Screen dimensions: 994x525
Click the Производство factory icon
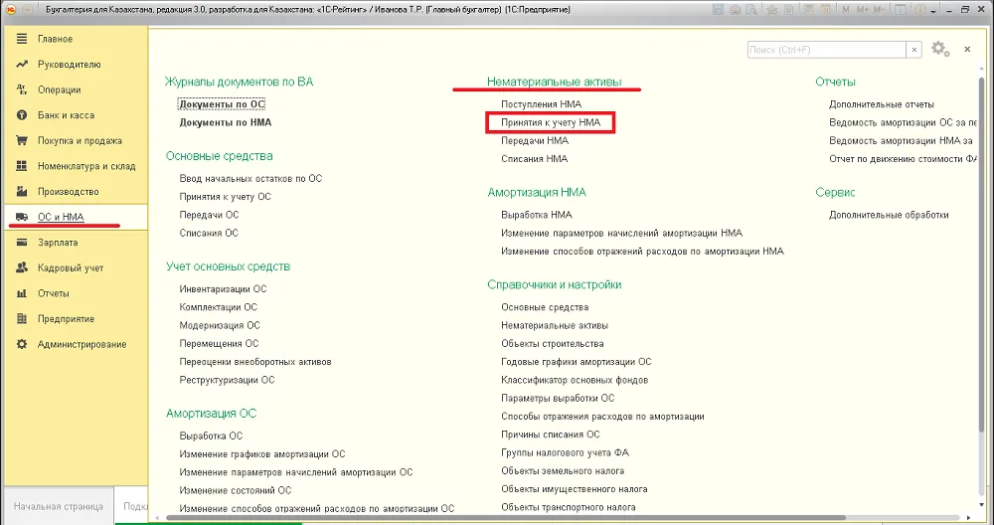tap(22, 191)
